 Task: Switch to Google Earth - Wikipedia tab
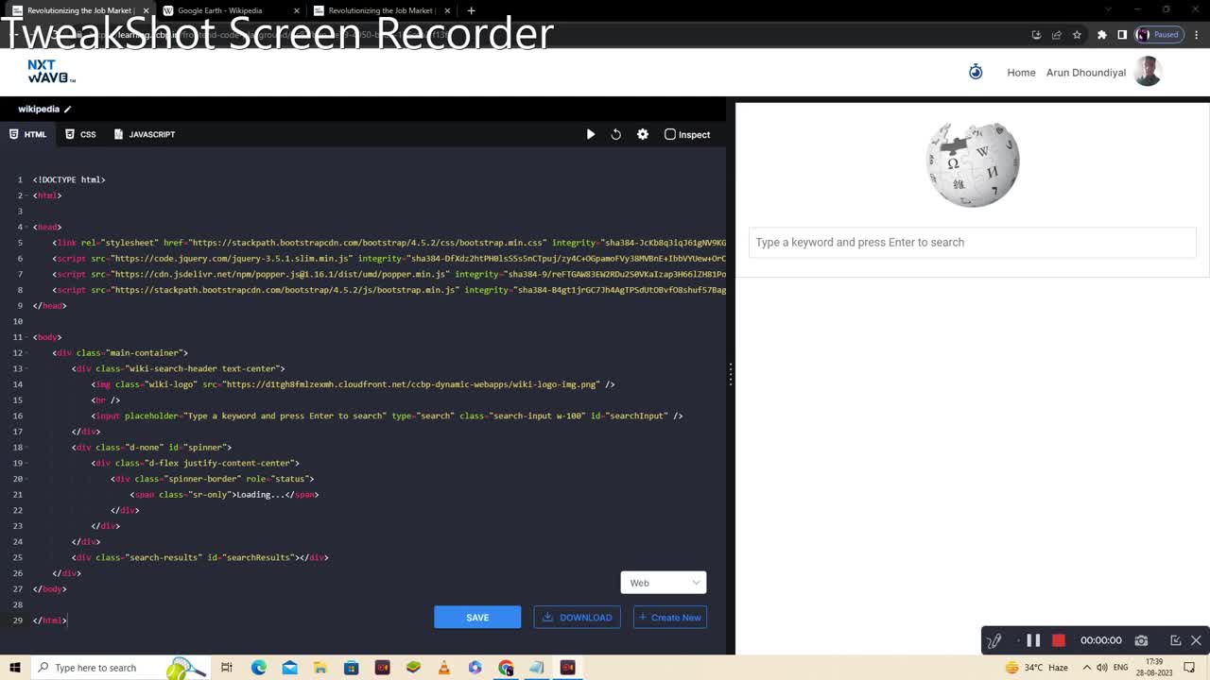tap(220, 10)
